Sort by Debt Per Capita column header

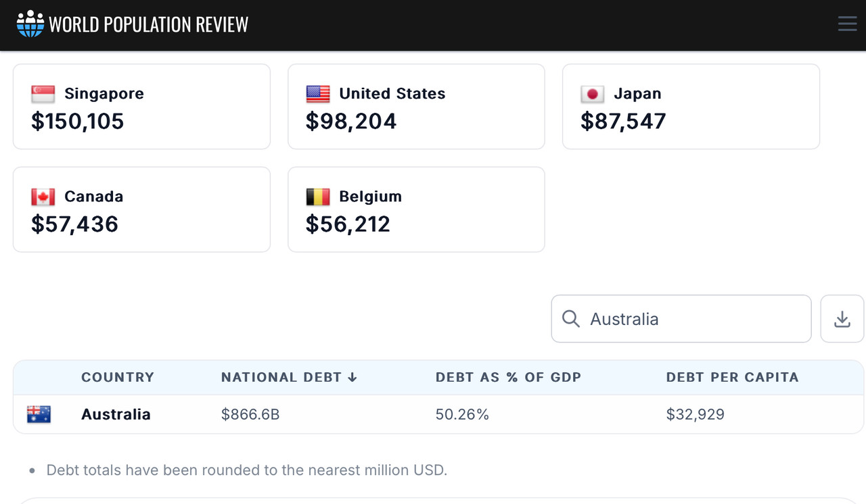732,377
